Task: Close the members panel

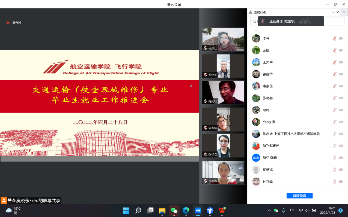Action: click(338, 12)
